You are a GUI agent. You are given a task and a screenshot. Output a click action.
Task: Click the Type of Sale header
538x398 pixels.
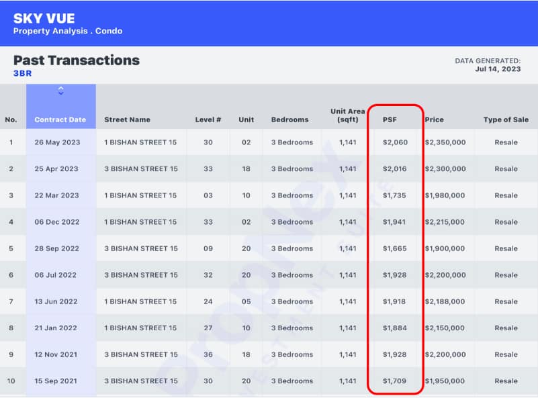point(506,119)
